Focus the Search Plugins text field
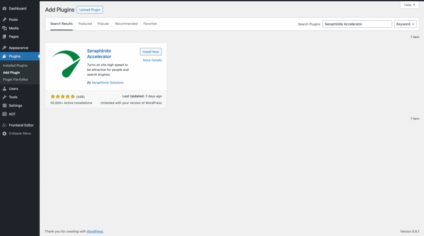This screenshot has width=424, height=236. point(357,24)
